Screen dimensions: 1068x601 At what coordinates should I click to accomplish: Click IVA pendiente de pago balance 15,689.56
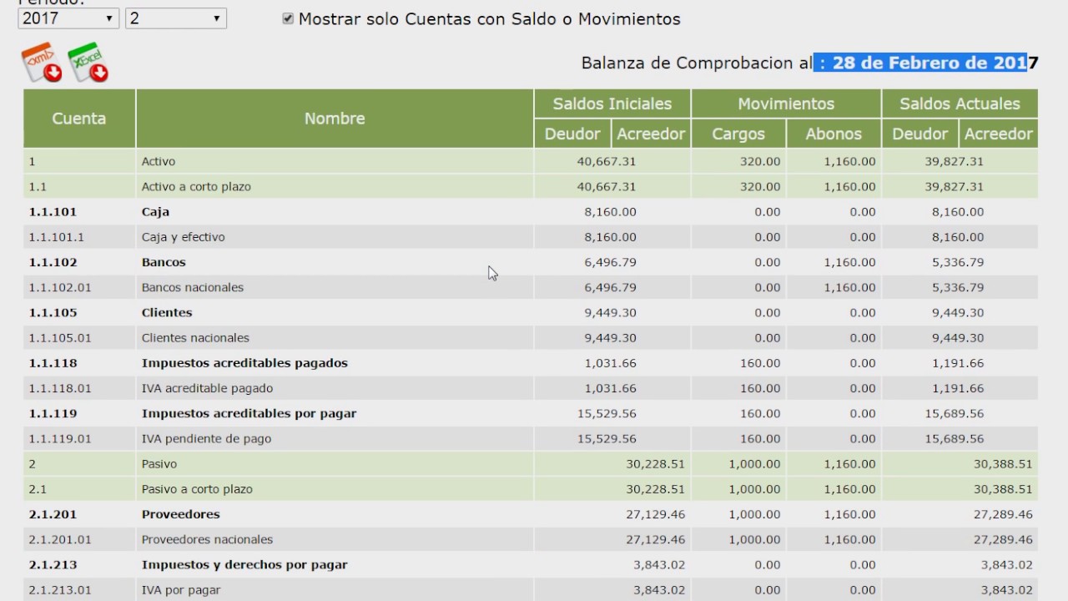click(x=955, y=438)
